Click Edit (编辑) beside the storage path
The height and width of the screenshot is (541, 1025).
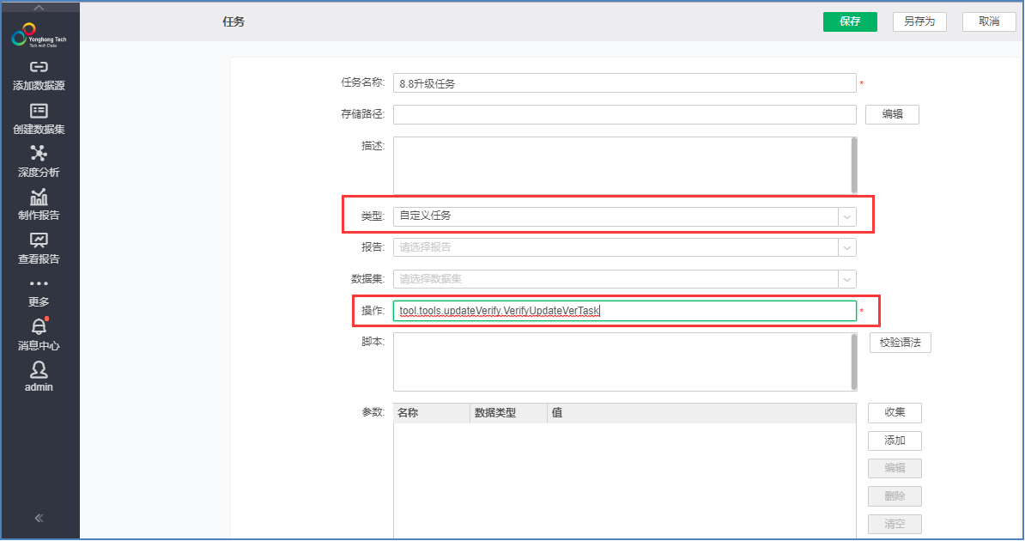pyautogui.click(x=892, y=115)
